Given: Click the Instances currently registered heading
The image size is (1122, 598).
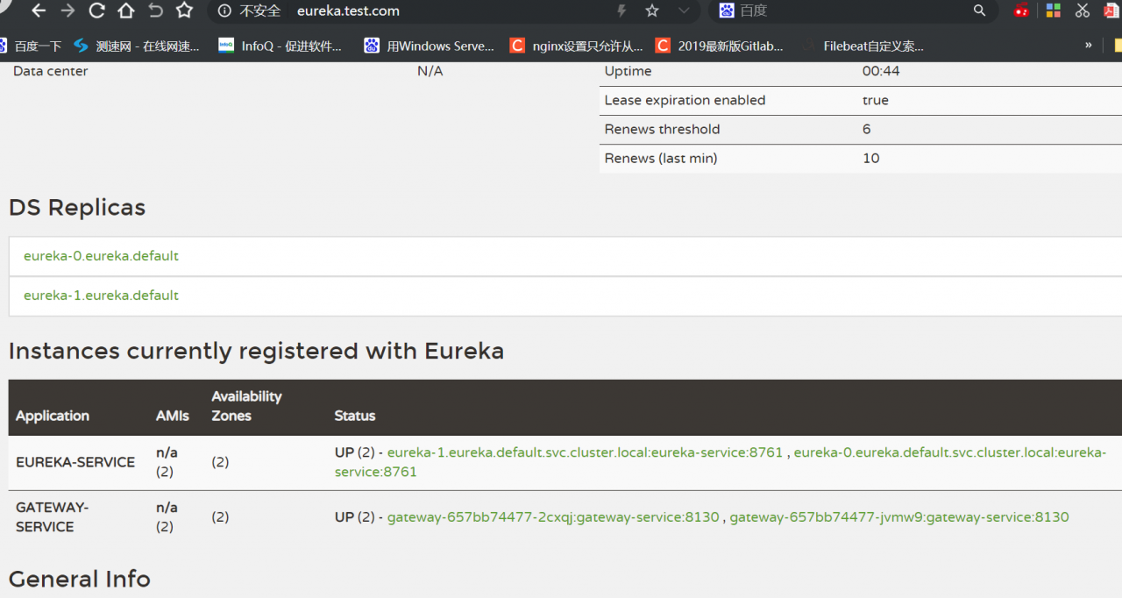Looking at the screenshot, I should tap(256, 352).
